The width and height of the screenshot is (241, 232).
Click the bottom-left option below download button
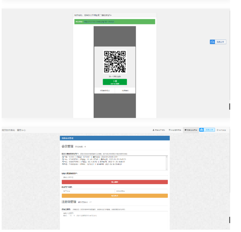(105, 90)
